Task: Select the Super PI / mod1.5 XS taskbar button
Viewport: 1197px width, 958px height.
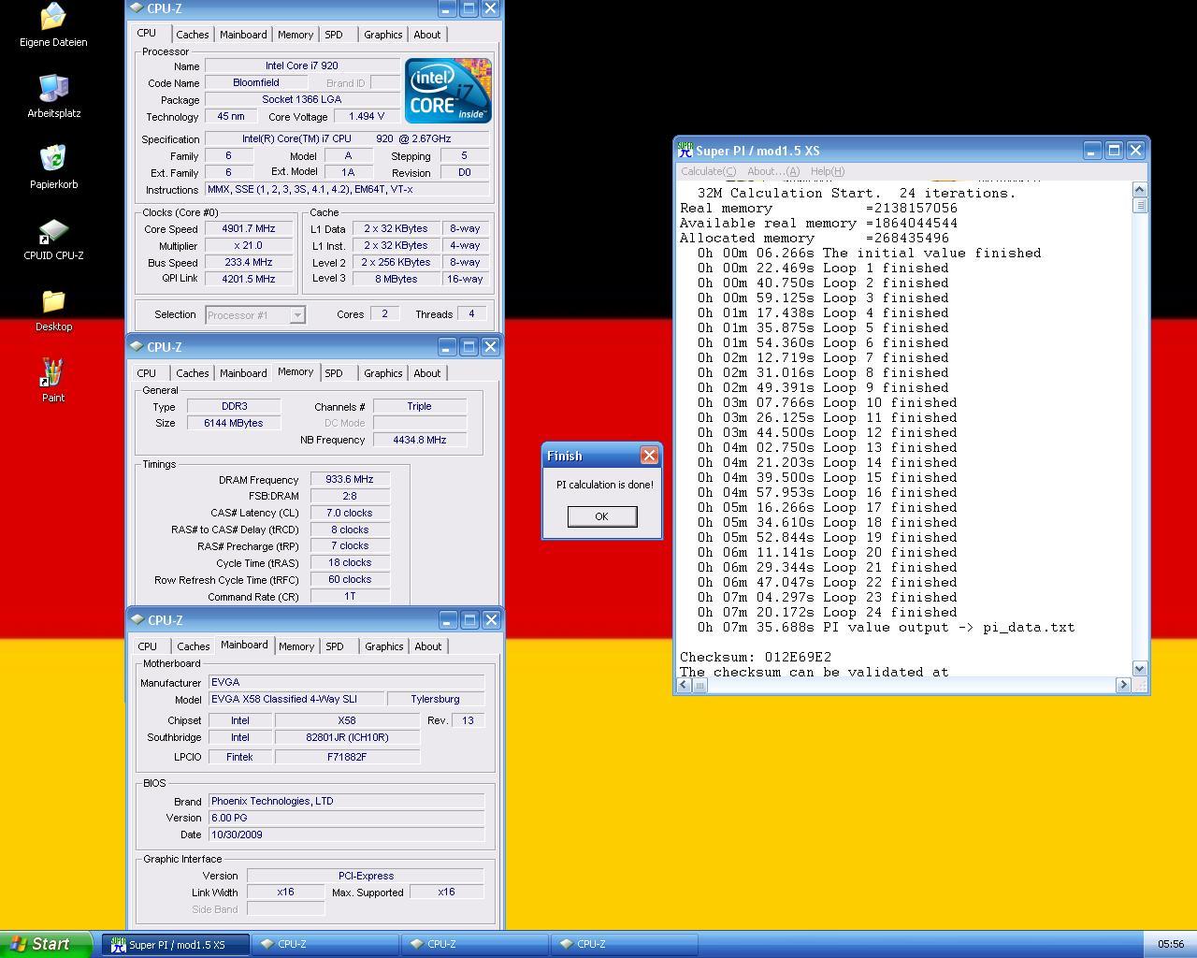Action: click(x=176, y=945)
